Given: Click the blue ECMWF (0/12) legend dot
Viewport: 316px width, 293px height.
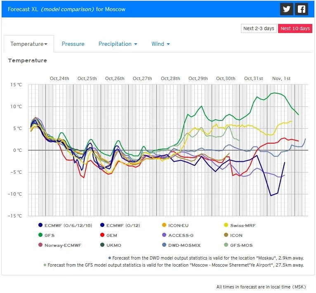Looking at the screenshot, I should [x=102, y=225].
